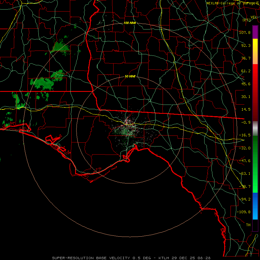The width and height of the screenshot is (260, 260).
Task: Click the -16.5 velocity scale value
Action: [245, 135]
